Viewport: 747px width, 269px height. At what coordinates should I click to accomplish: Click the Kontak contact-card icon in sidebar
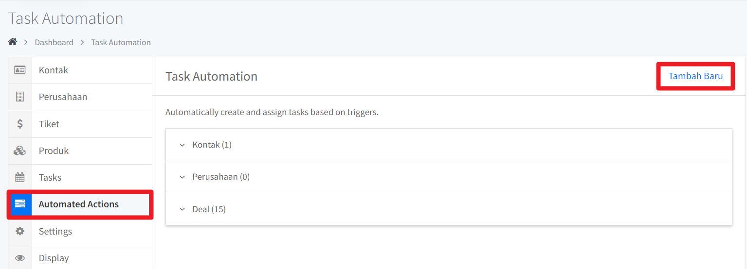(20, 70)
